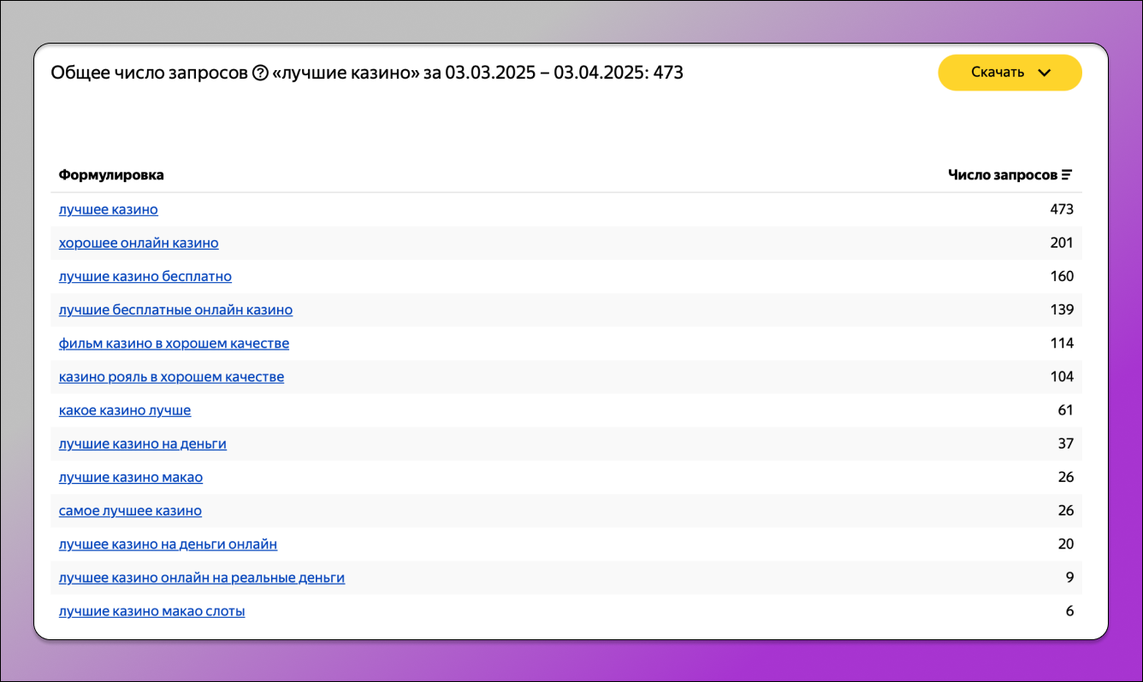This screenshot has height=682, width=1143.
Task: Open the 'самое лучшее казино' link
Action: click(130, 511)
